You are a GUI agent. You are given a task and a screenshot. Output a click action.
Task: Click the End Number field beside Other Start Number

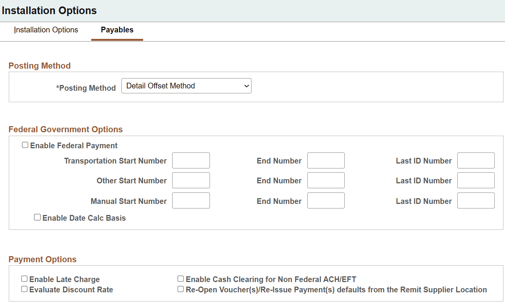click(x=326, y=180)
